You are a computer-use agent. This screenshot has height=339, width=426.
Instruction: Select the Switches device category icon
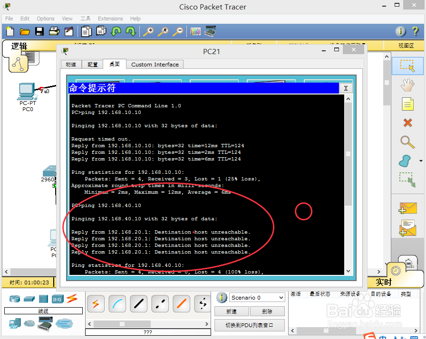(x=29, y=299)
